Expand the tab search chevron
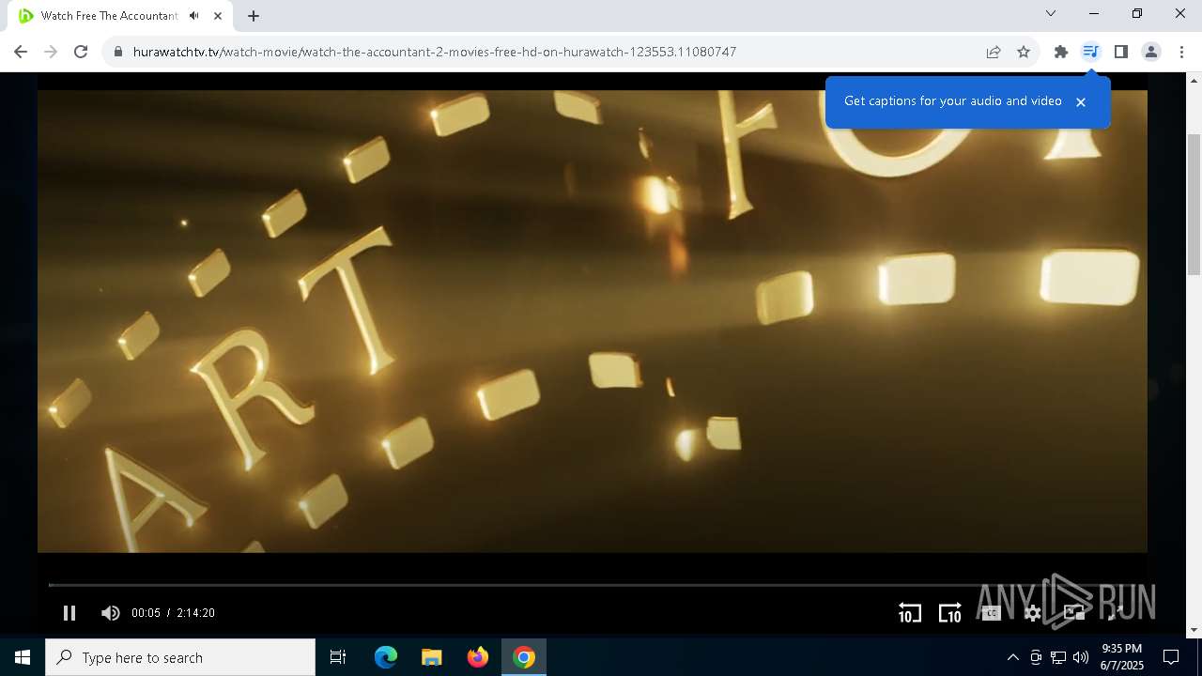 coord(1051,13)
